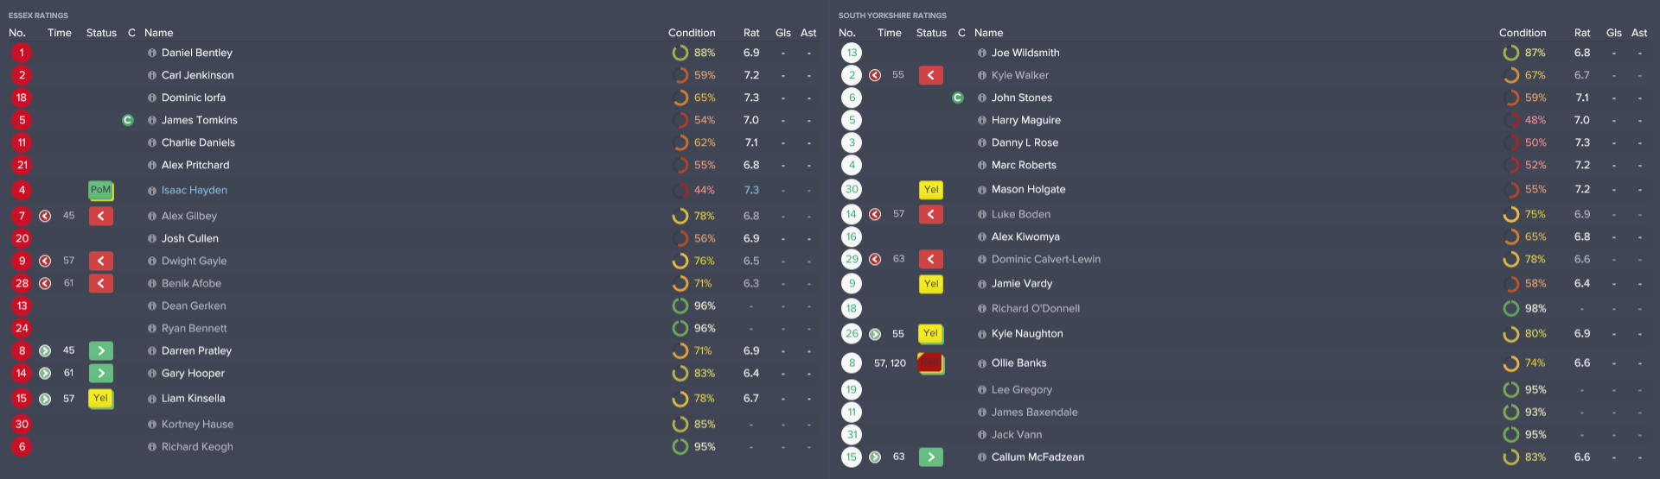Click the green substituted-on icon for Darren Pratley
Screen dimensions: 1660x479
tap(100, 350)
